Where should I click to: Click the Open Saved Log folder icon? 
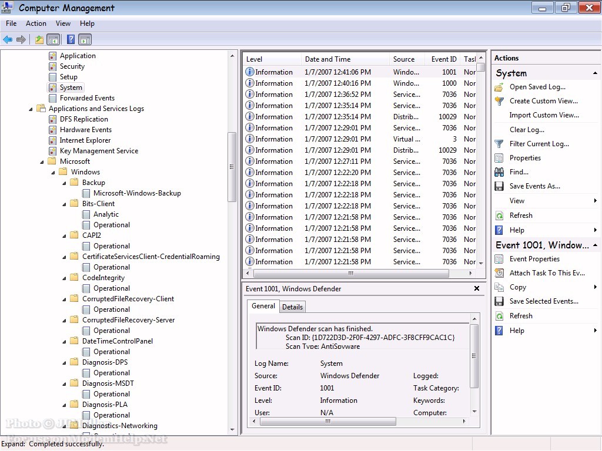[x=499, y=87]
